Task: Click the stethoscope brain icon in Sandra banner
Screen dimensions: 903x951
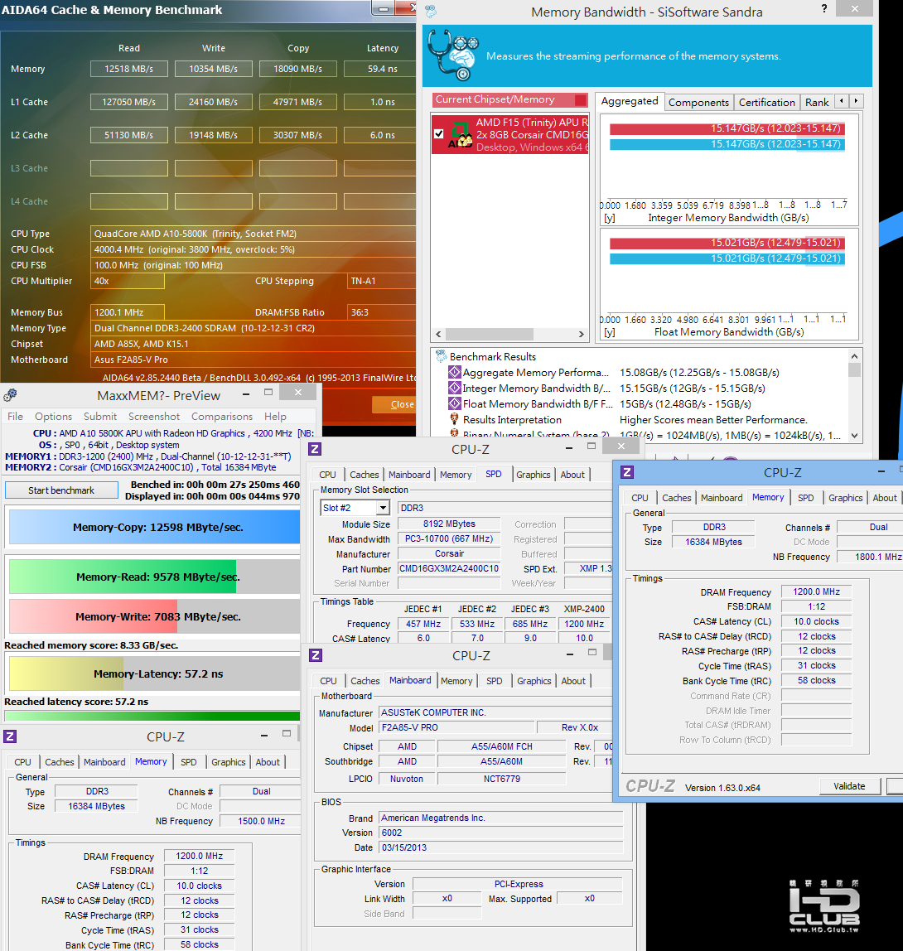Action: 452,55
